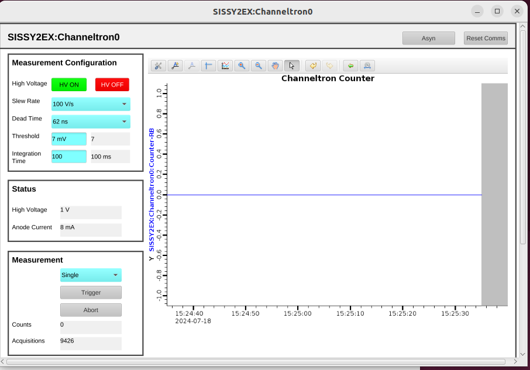
Task: Click the 2024-07-18 date label
Action: (x=193, y=321)
